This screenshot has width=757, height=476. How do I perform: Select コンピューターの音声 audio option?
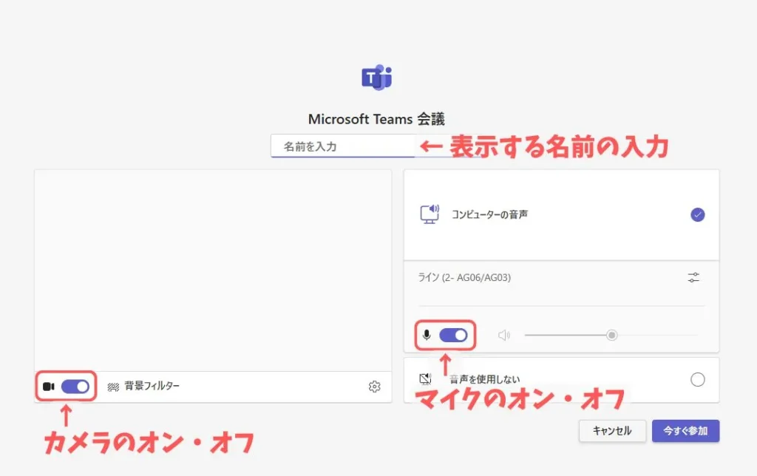point(561,214)
